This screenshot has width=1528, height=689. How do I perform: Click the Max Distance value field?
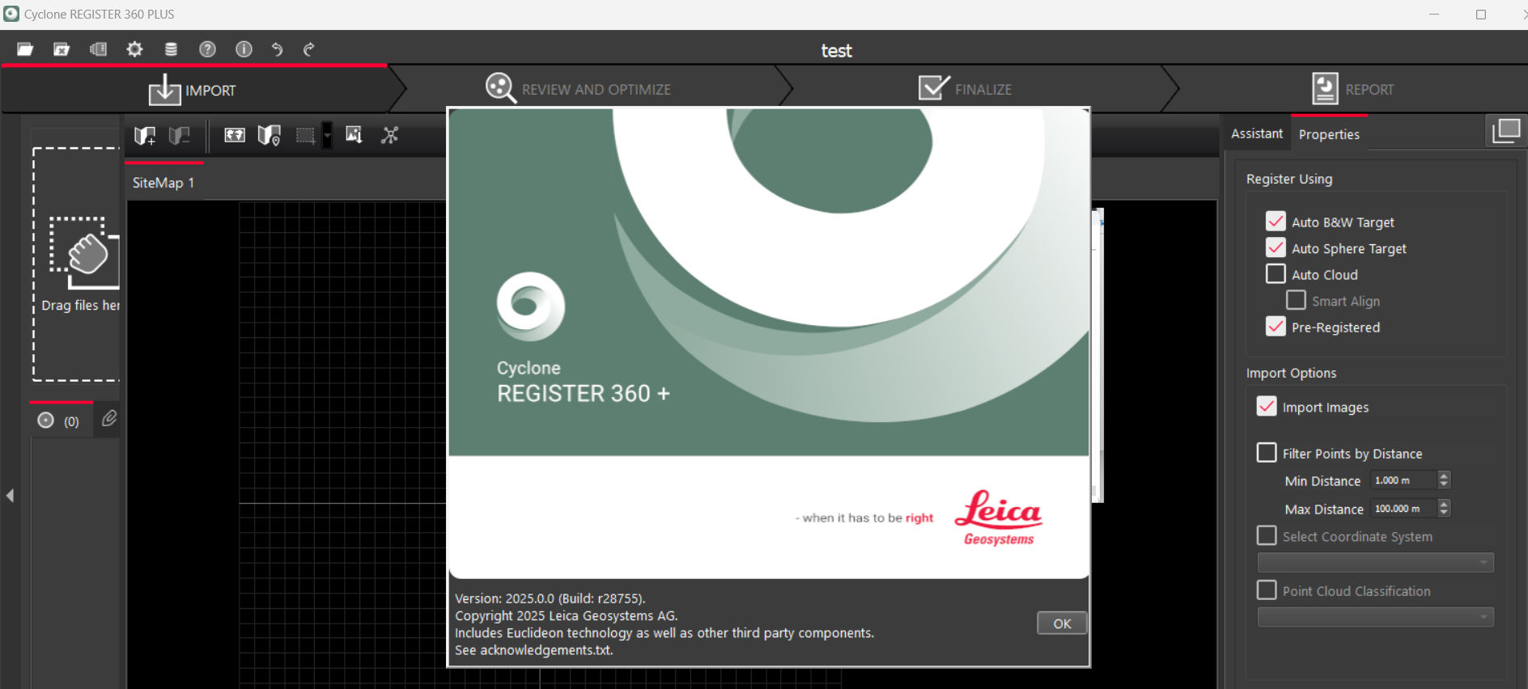1403,508
